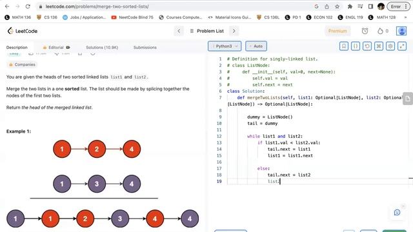Toggle the browser side panel icon
This screenshot has width=413, height=232.
click(x=370, y=6)
